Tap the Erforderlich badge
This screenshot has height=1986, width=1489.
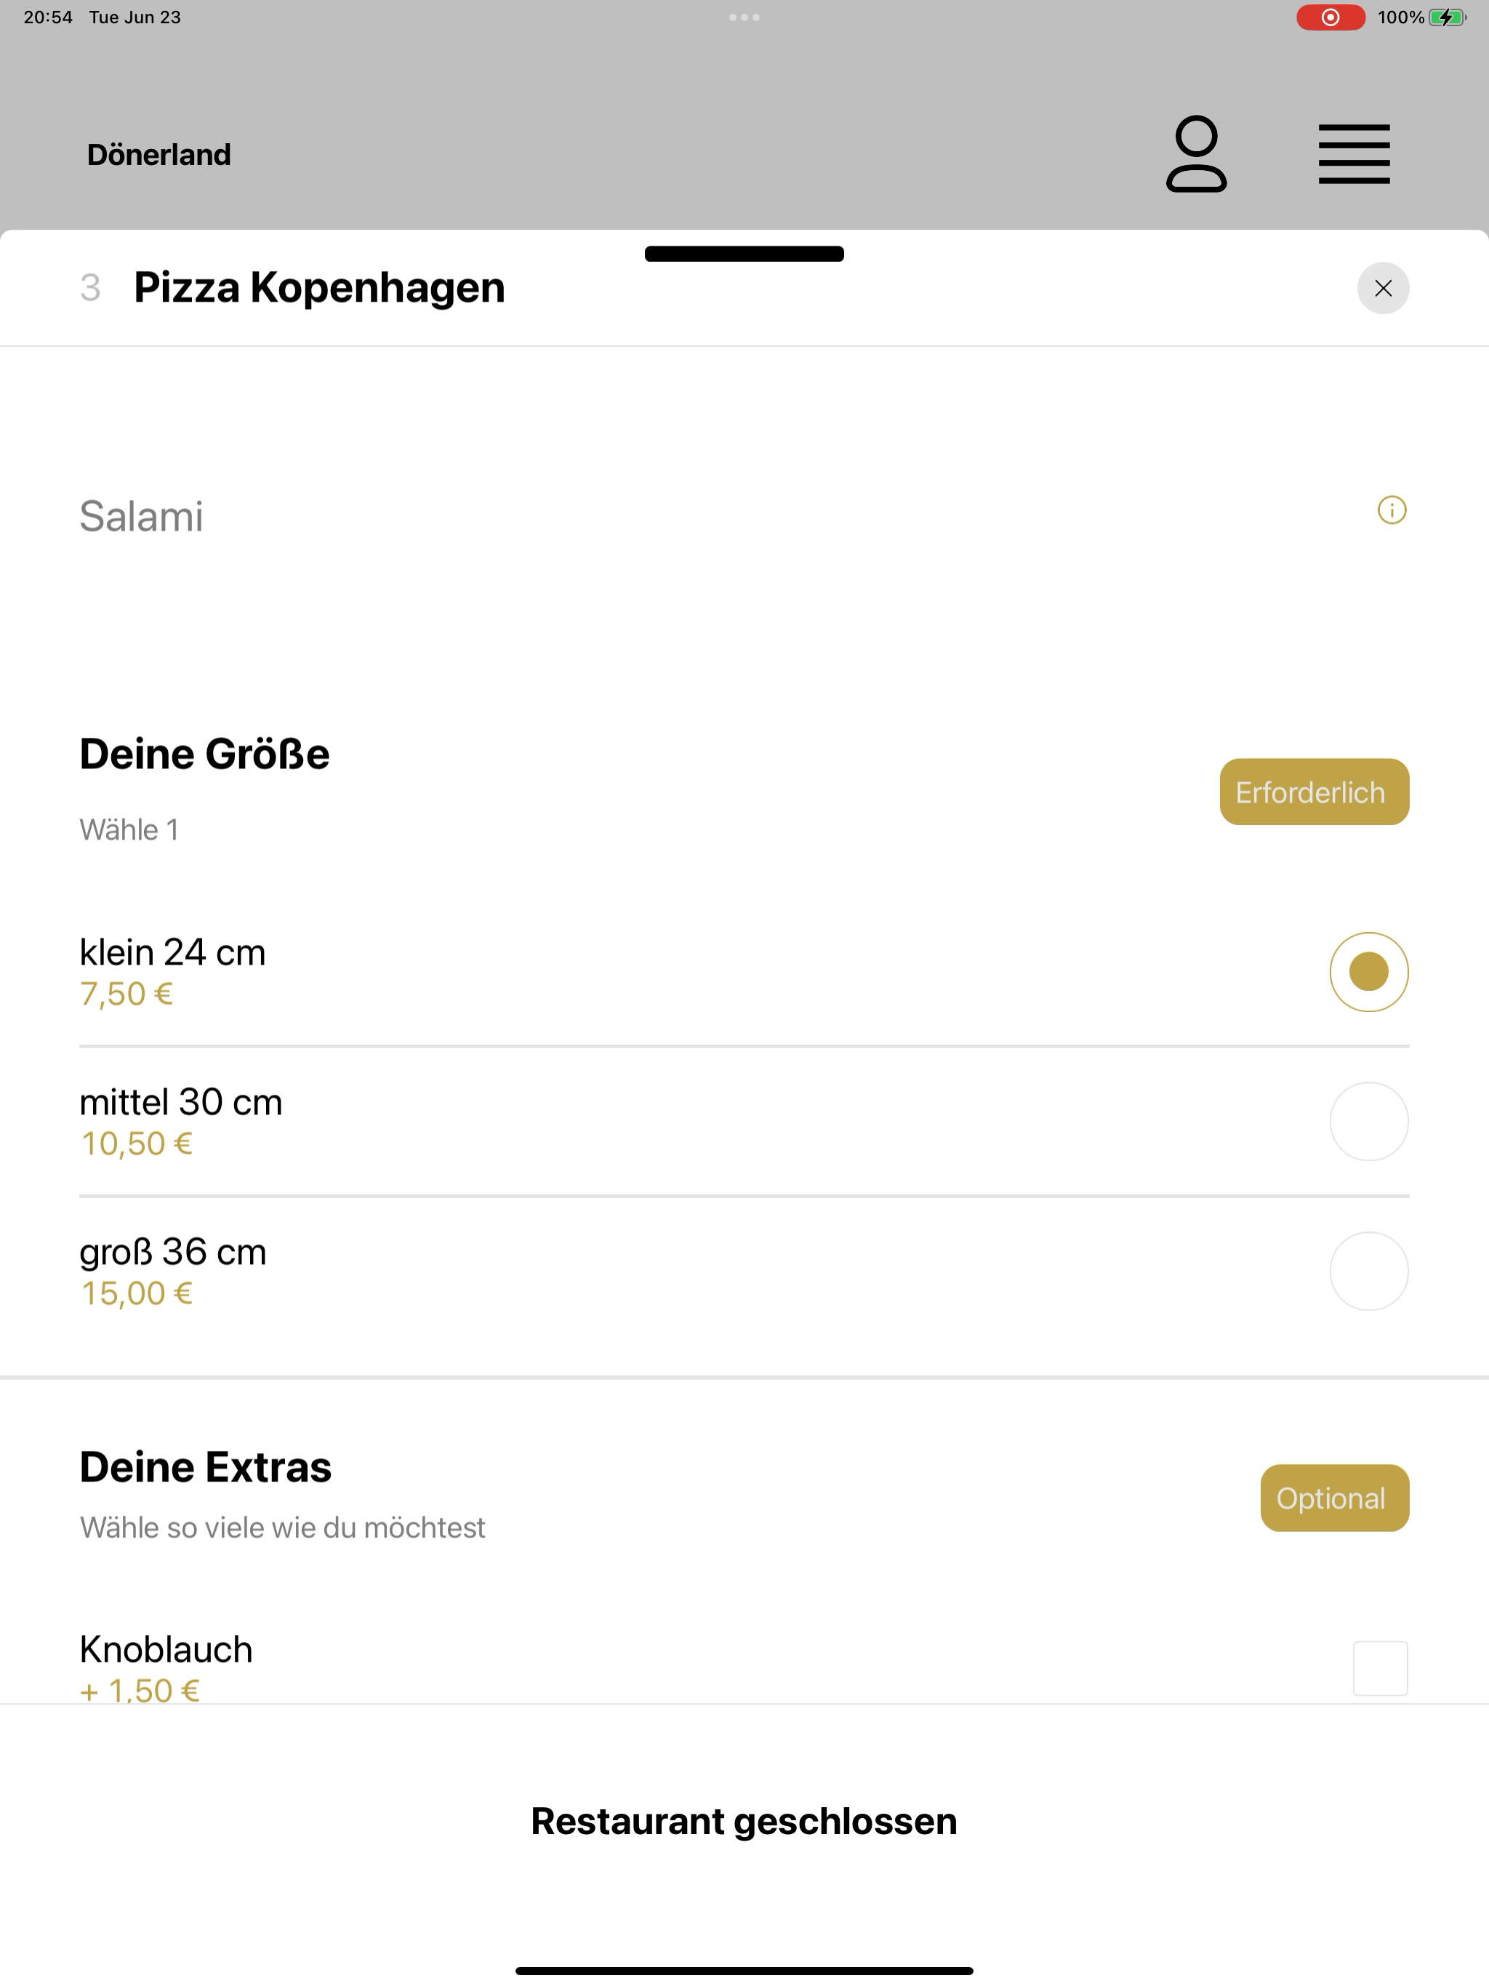1314,792
